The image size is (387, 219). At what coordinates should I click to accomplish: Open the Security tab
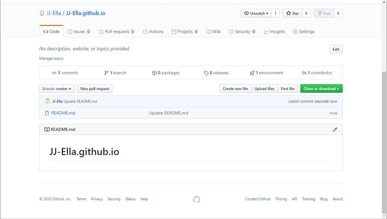coord(242,32)
